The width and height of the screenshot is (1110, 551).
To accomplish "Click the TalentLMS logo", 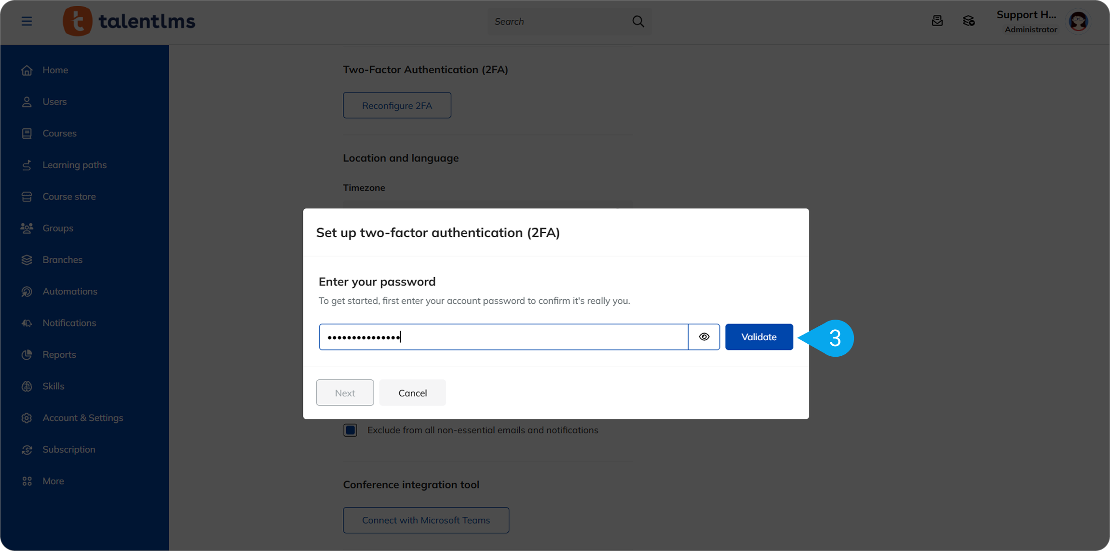I will [129, 21].
